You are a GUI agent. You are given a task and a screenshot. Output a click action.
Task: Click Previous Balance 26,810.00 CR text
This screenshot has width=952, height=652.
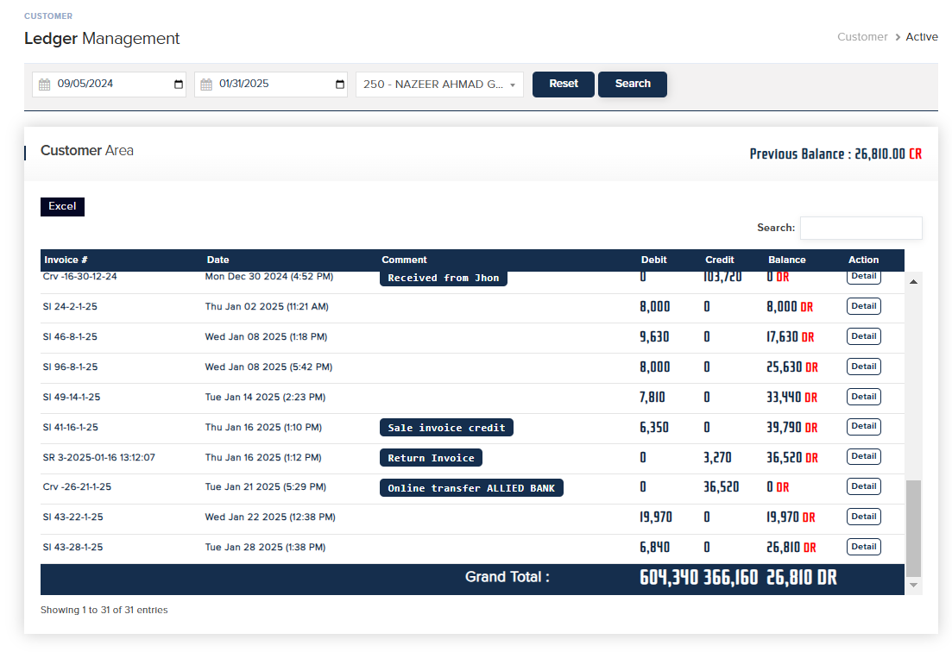point(835,154)
